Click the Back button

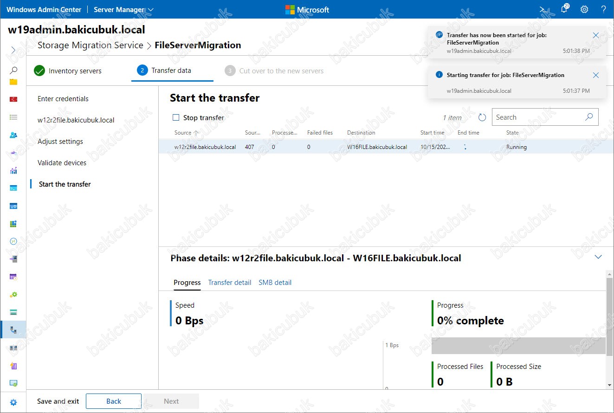click(x=114, y=401)
